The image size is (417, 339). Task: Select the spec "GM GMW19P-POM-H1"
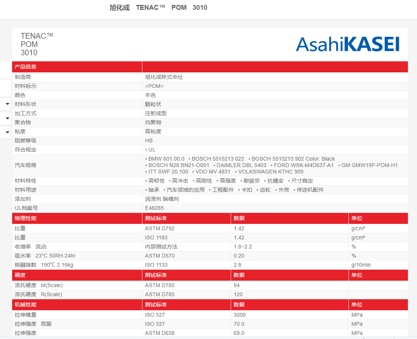[369, 165]
